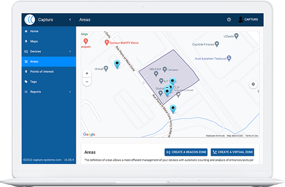Viewport: 285px width, 187px height.
Task: Click the Capitole Finance place marker
Action: pyautogui.click(x=217, y=44)
